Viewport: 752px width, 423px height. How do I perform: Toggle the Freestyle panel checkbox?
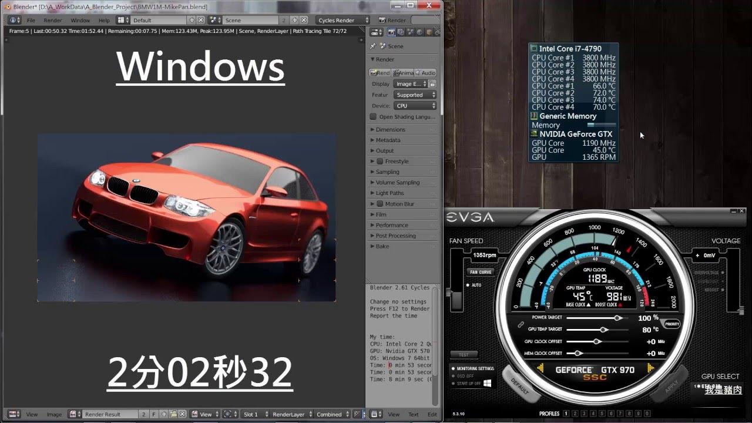tap(380, 162)
